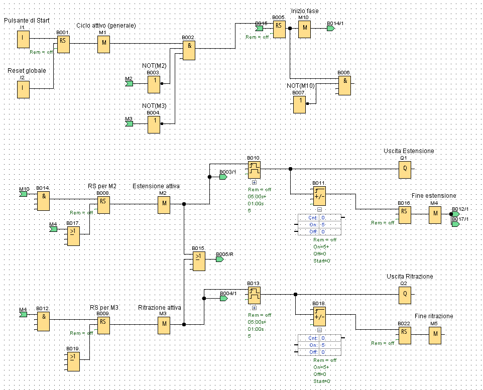Click M2 connector feeding B003

pyautogui.click(x=129, y=83)
